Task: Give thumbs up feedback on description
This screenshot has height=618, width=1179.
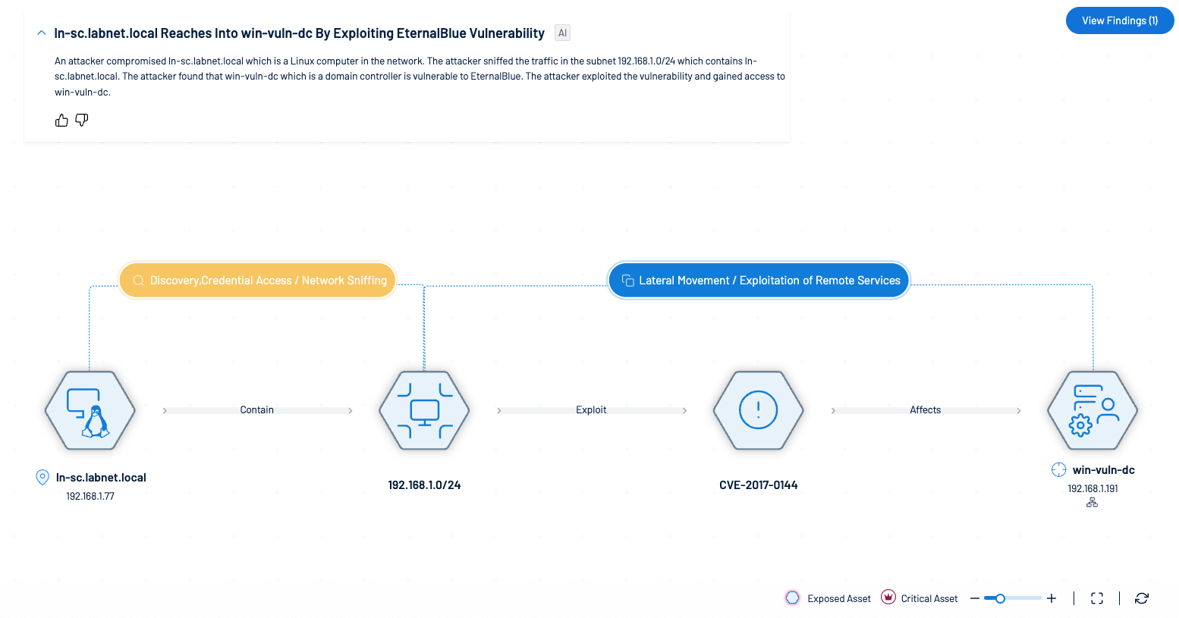Action: (62, 120)
